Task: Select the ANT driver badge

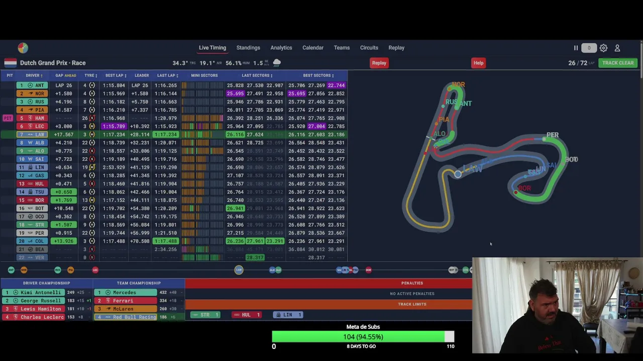Action: [32, 85]
